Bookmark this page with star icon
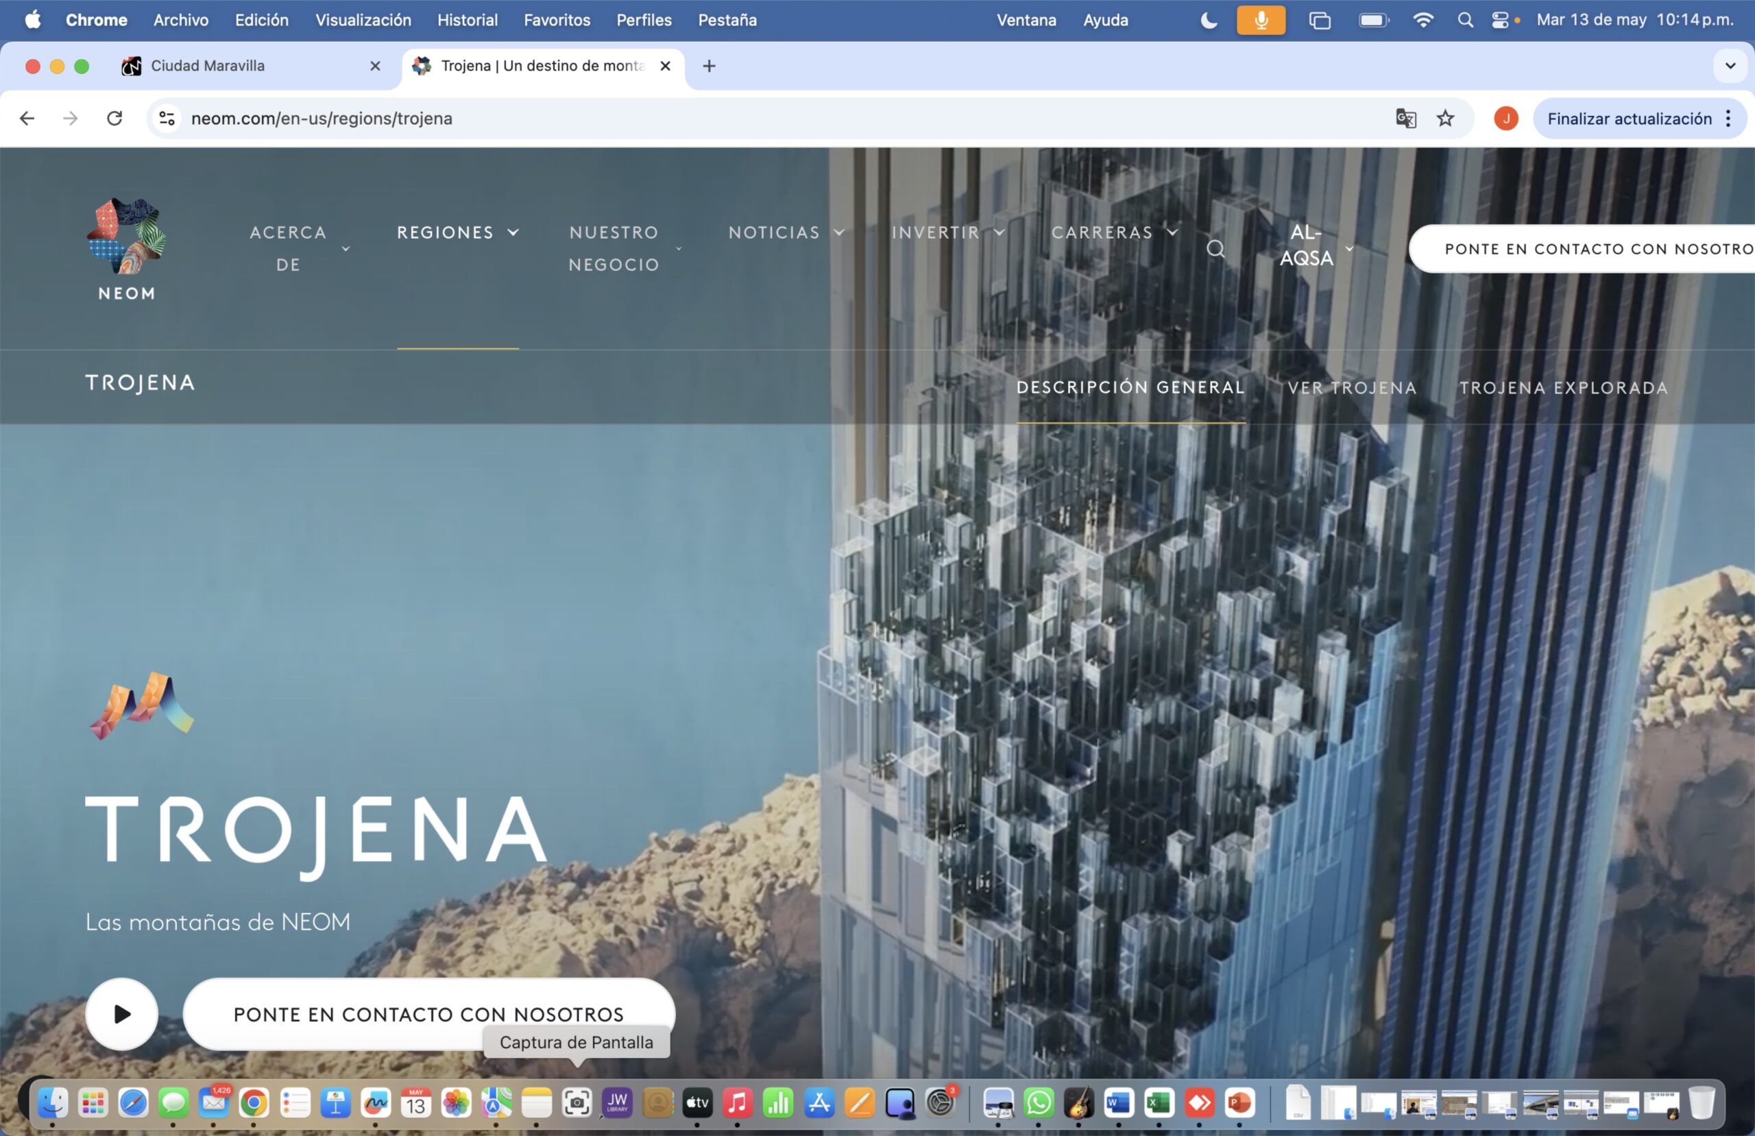 tap(1445, 119)
